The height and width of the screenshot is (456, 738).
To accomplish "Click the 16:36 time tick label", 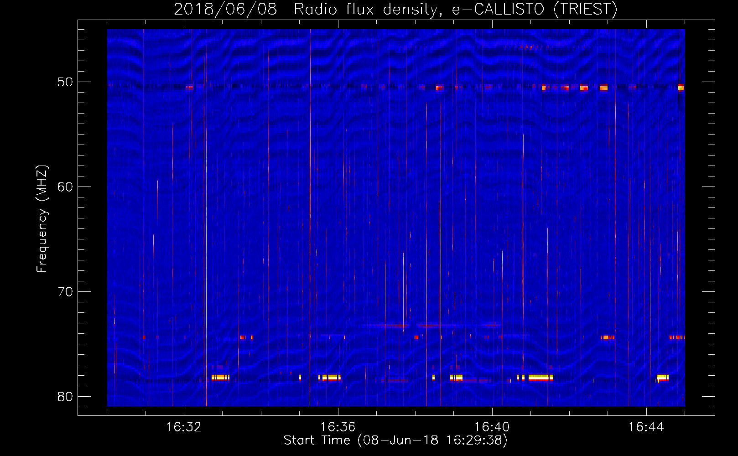I will pyautogui.click(x=338, y=427).
